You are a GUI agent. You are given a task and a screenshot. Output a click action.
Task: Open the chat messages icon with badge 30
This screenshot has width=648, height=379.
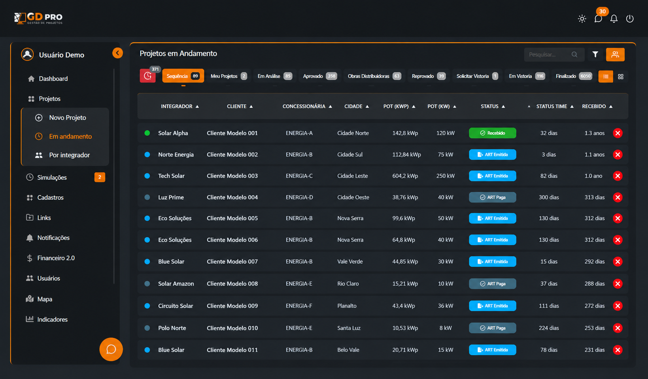[x=598, y=19]
